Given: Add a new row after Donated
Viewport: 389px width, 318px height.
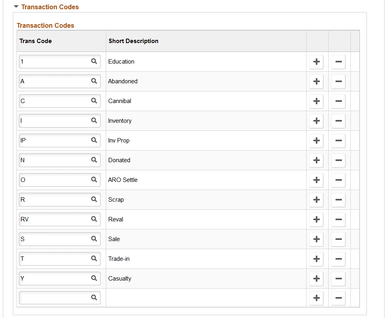Looking at the screenshot, I should point(316,160).
